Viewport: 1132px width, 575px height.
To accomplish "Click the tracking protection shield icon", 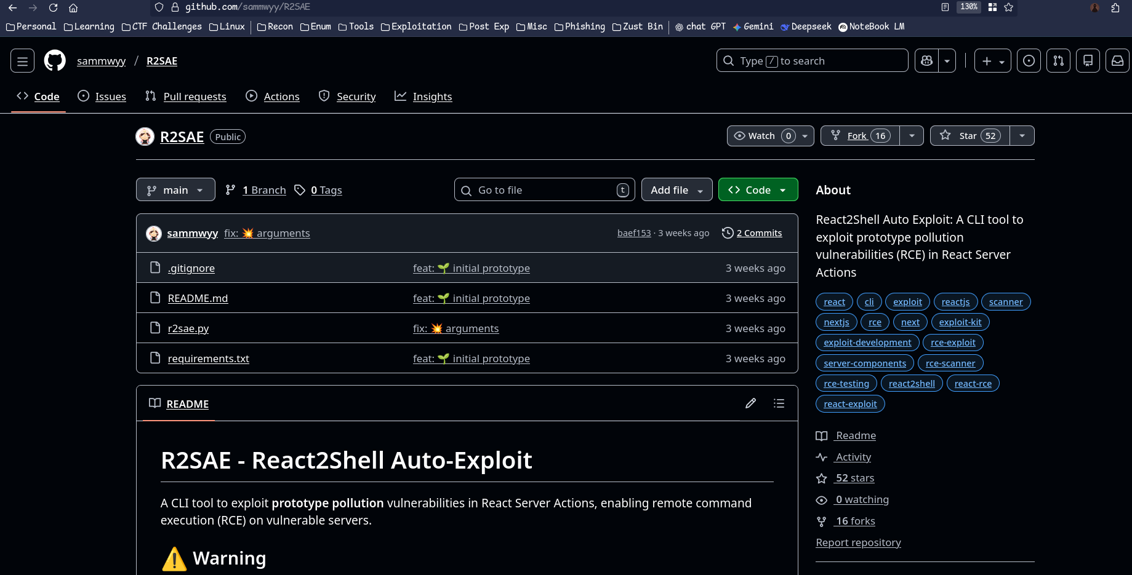I will (x=159, y=7).
